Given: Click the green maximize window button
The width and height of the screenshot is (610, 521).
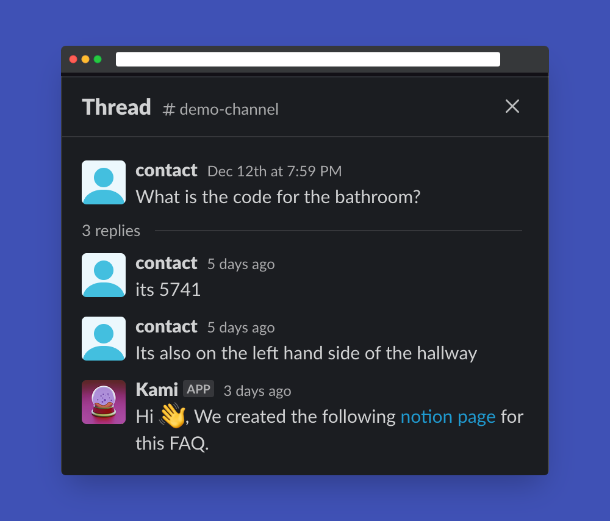Looking at the screenshot, I should tap(98, 59).
